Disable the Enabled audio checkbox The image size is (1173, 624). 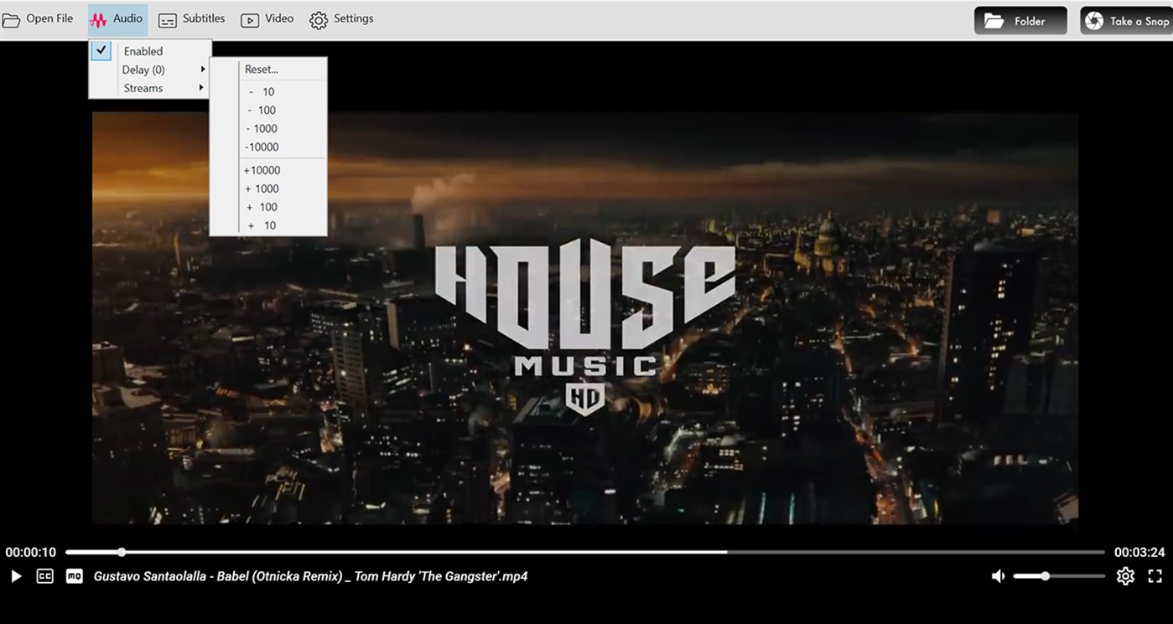tap(101, 50)
